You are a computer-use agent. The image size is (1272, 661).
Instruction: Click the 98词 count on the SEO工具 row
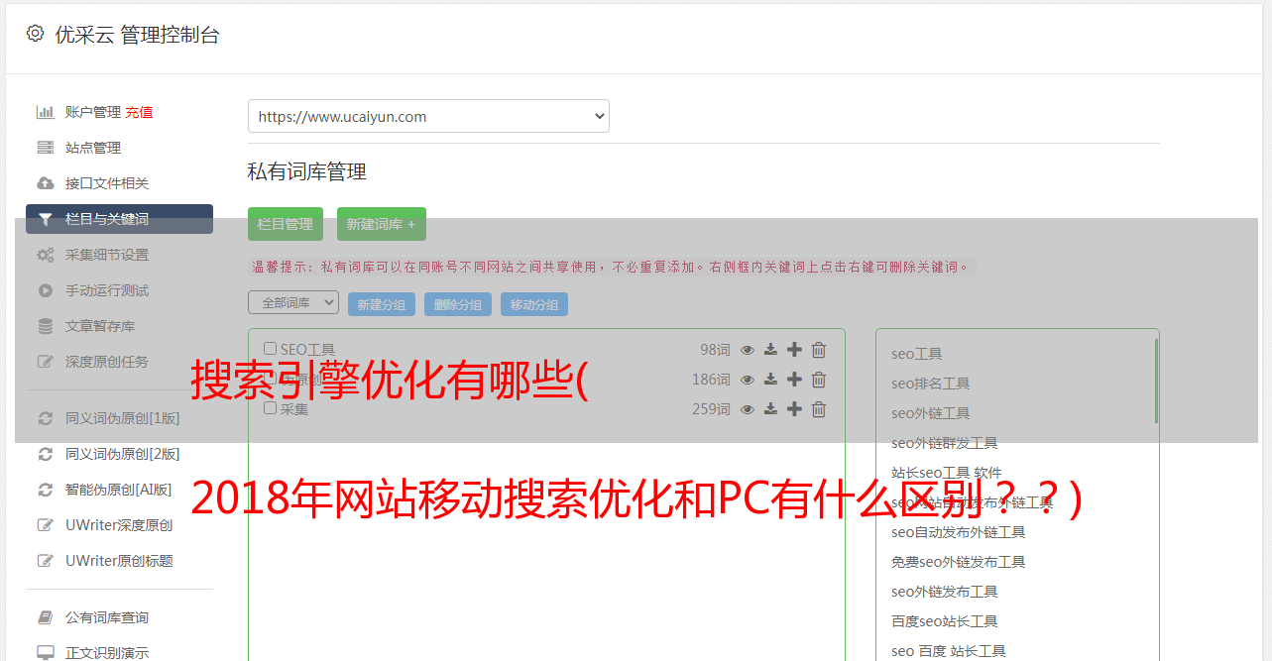[x=715, y=350]
